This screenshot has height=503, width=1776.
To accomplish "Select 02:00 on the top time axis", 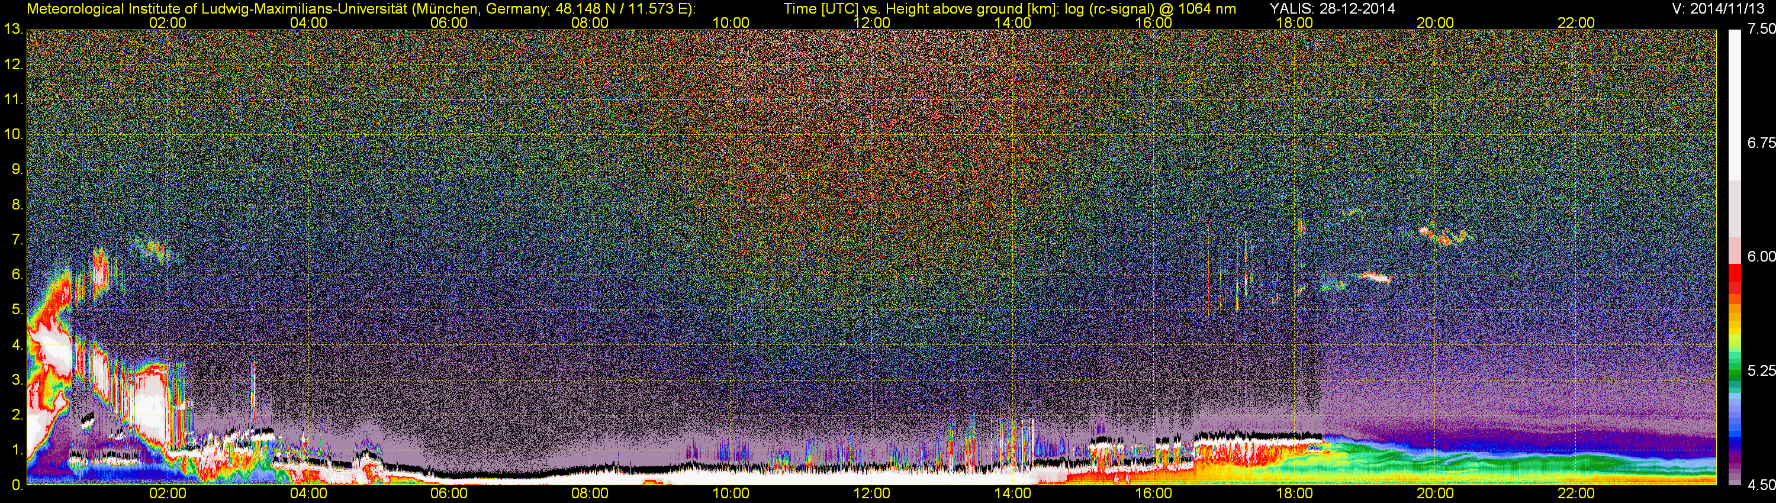I will coord(168,22).
